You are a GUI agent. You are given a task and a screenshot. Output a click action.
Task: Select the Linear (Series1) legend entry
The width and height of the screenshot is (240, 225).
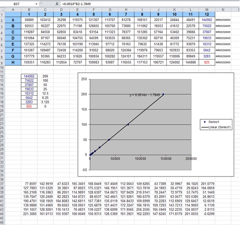(217, 127)
